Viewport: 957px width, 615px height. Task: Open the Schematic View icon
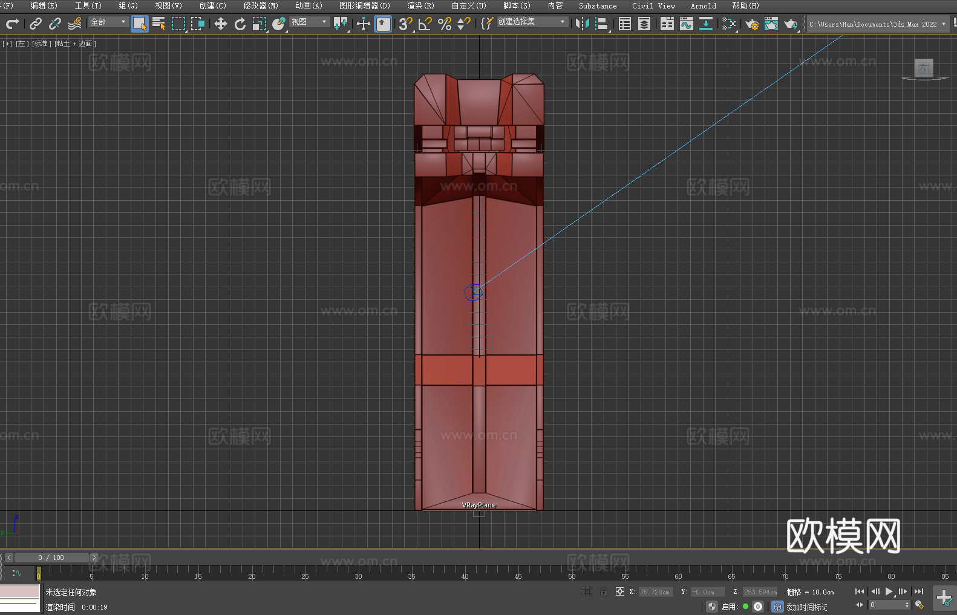point(728,24)
